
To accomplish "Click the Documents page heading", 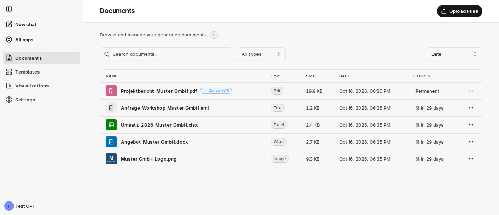I will pos(117,11).
